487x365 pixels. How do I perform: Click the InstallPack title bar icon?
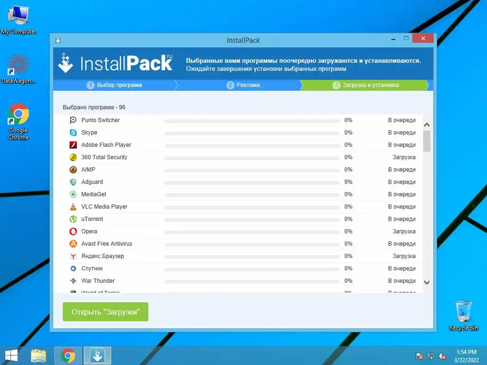click(58, 40)
